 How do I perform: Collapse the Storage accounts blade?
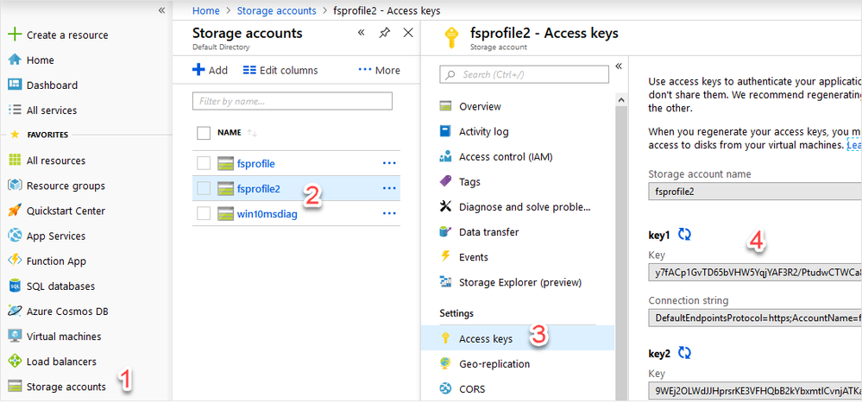(x=362, y=33)
